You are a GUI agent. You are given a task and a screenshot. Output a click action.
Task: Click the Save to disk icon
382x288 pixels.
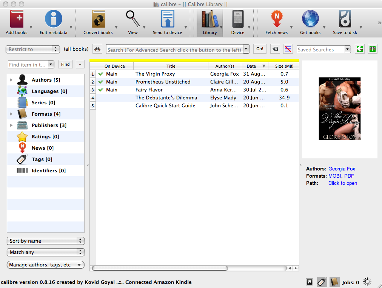345,19
